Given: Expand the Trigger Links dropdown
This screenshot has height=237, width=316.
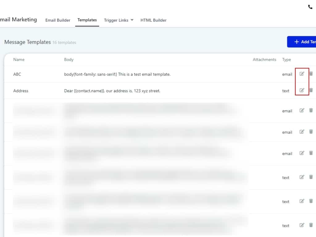Looking at the screenshot, I should click(x=118, y=20).
